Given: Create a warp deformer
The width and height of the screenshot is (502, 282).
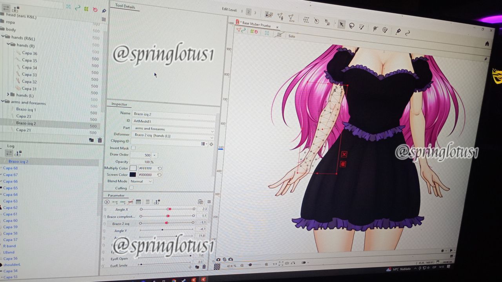Looking at the screenshot, I should pyautogui.click(x=306, y=20).
